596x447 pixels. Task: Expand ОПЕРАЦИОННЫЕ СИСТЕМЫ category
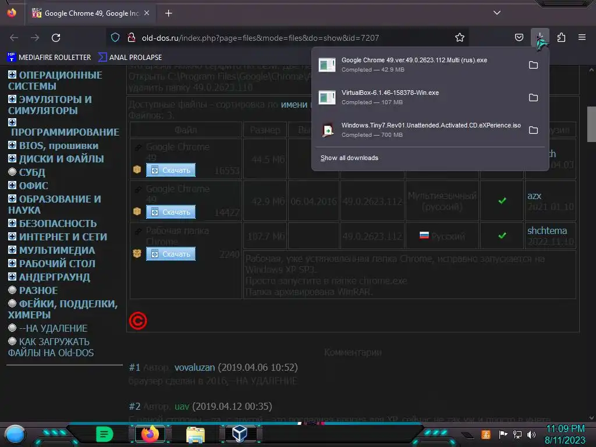pyautogui.click(x=12, y=74)
